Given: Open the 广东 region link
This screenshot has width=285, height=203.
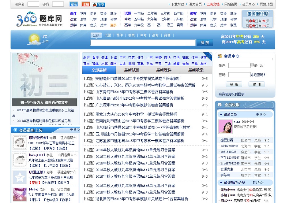Looking at the screenshot, I should [123, 58].
